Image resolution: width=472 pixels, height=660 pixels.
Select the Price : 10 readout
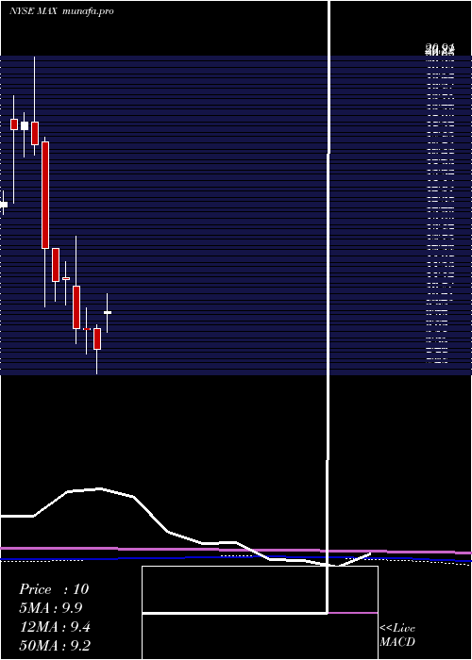point(54,589)
